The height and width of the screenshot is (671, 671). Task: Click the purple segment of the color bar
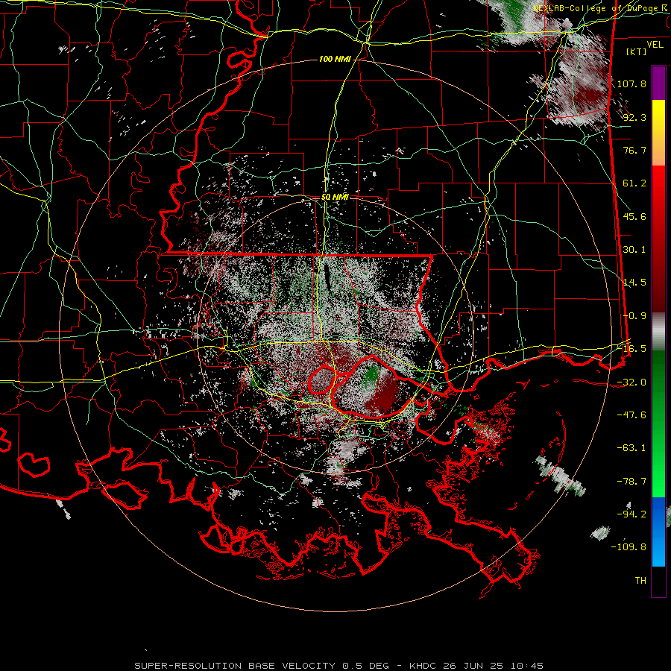point(658,83)
